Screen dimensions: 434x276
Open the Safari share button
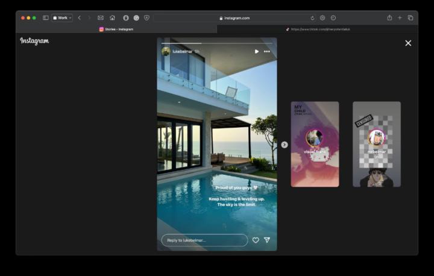pos(389,17)
